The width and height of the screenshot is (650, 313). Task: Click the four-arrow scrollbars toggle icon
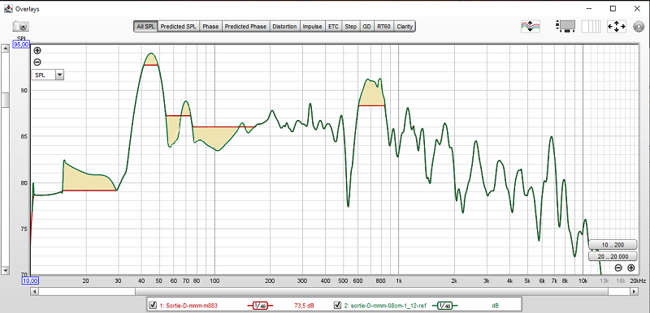click(x=617, y=27)
